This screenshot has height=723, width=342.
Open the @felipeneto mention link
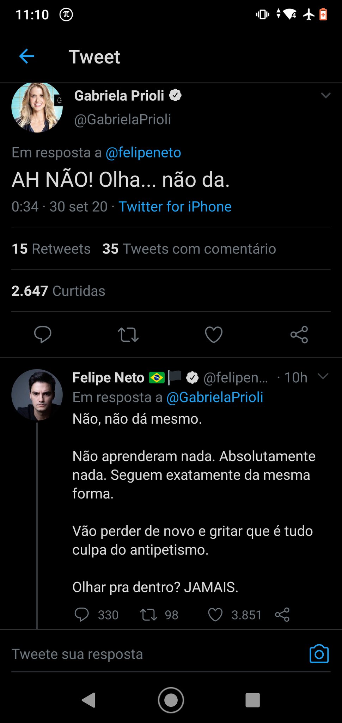click(x=143, y=153)
